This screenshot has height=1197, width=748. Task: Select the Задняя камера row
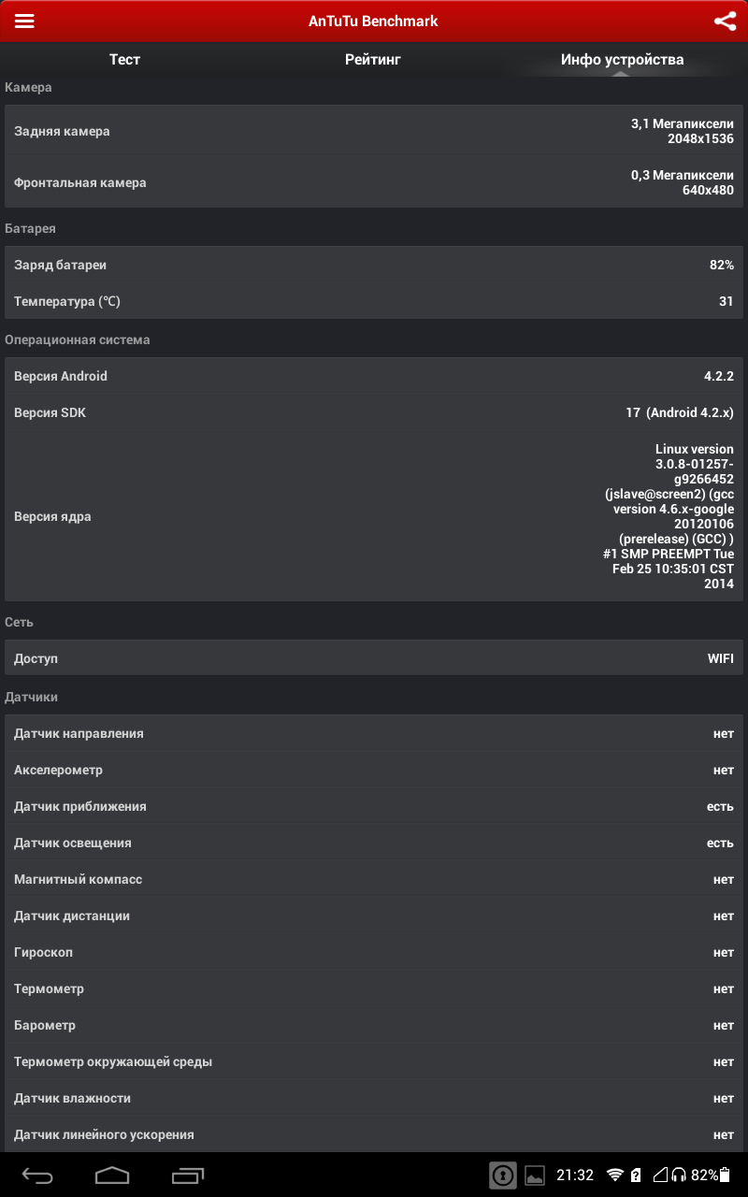pos(374,131)
